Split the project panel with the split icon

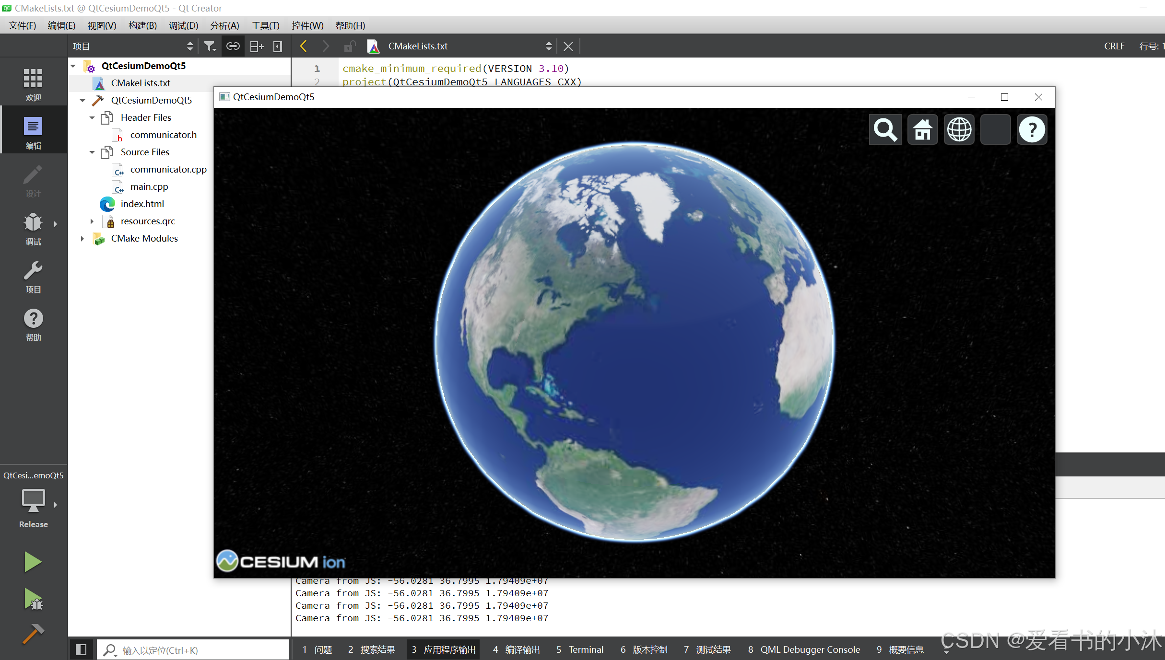[x=257, y=46]
